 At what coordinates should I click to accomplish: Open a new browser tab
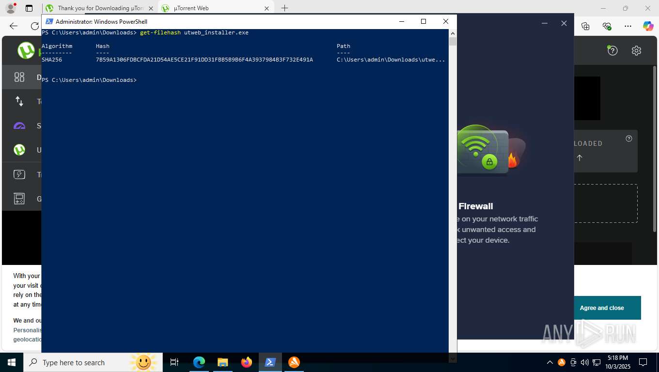click(x=284, y=8)
